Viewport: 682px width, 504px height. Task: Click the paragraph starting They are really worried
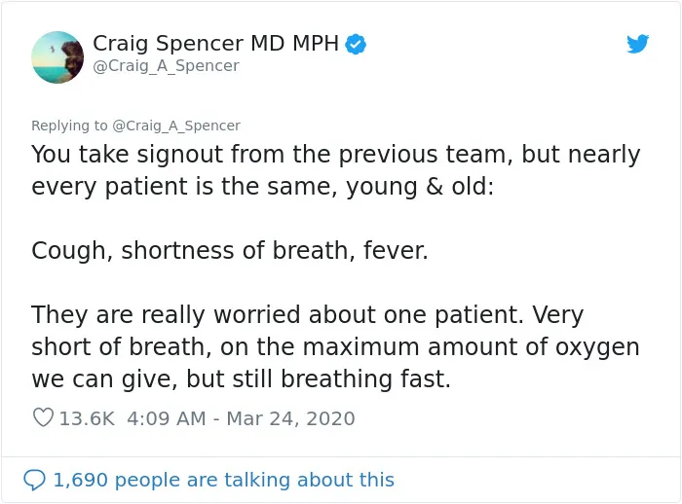[x=335, y=346]
